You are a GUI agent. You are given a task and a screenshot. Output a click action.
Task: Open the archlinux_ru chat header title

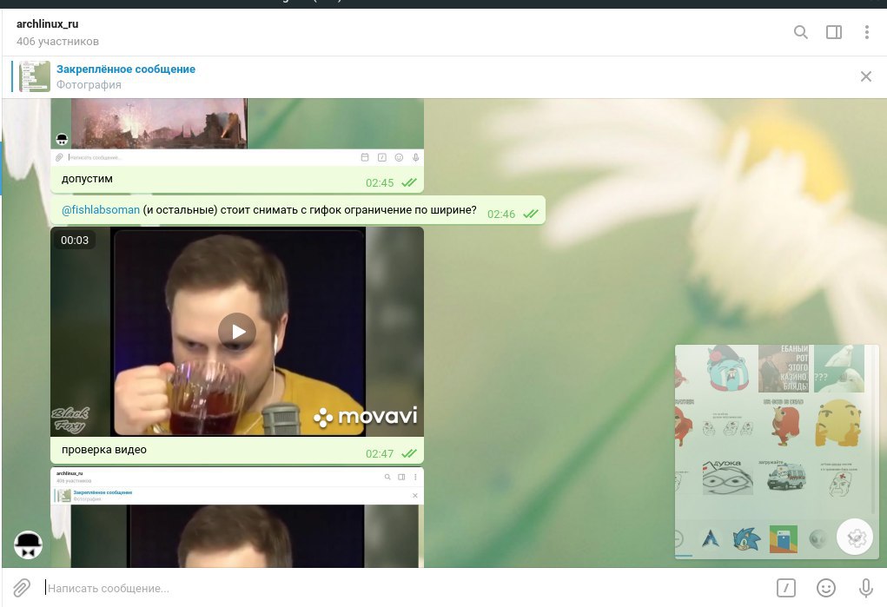[48, 23]
